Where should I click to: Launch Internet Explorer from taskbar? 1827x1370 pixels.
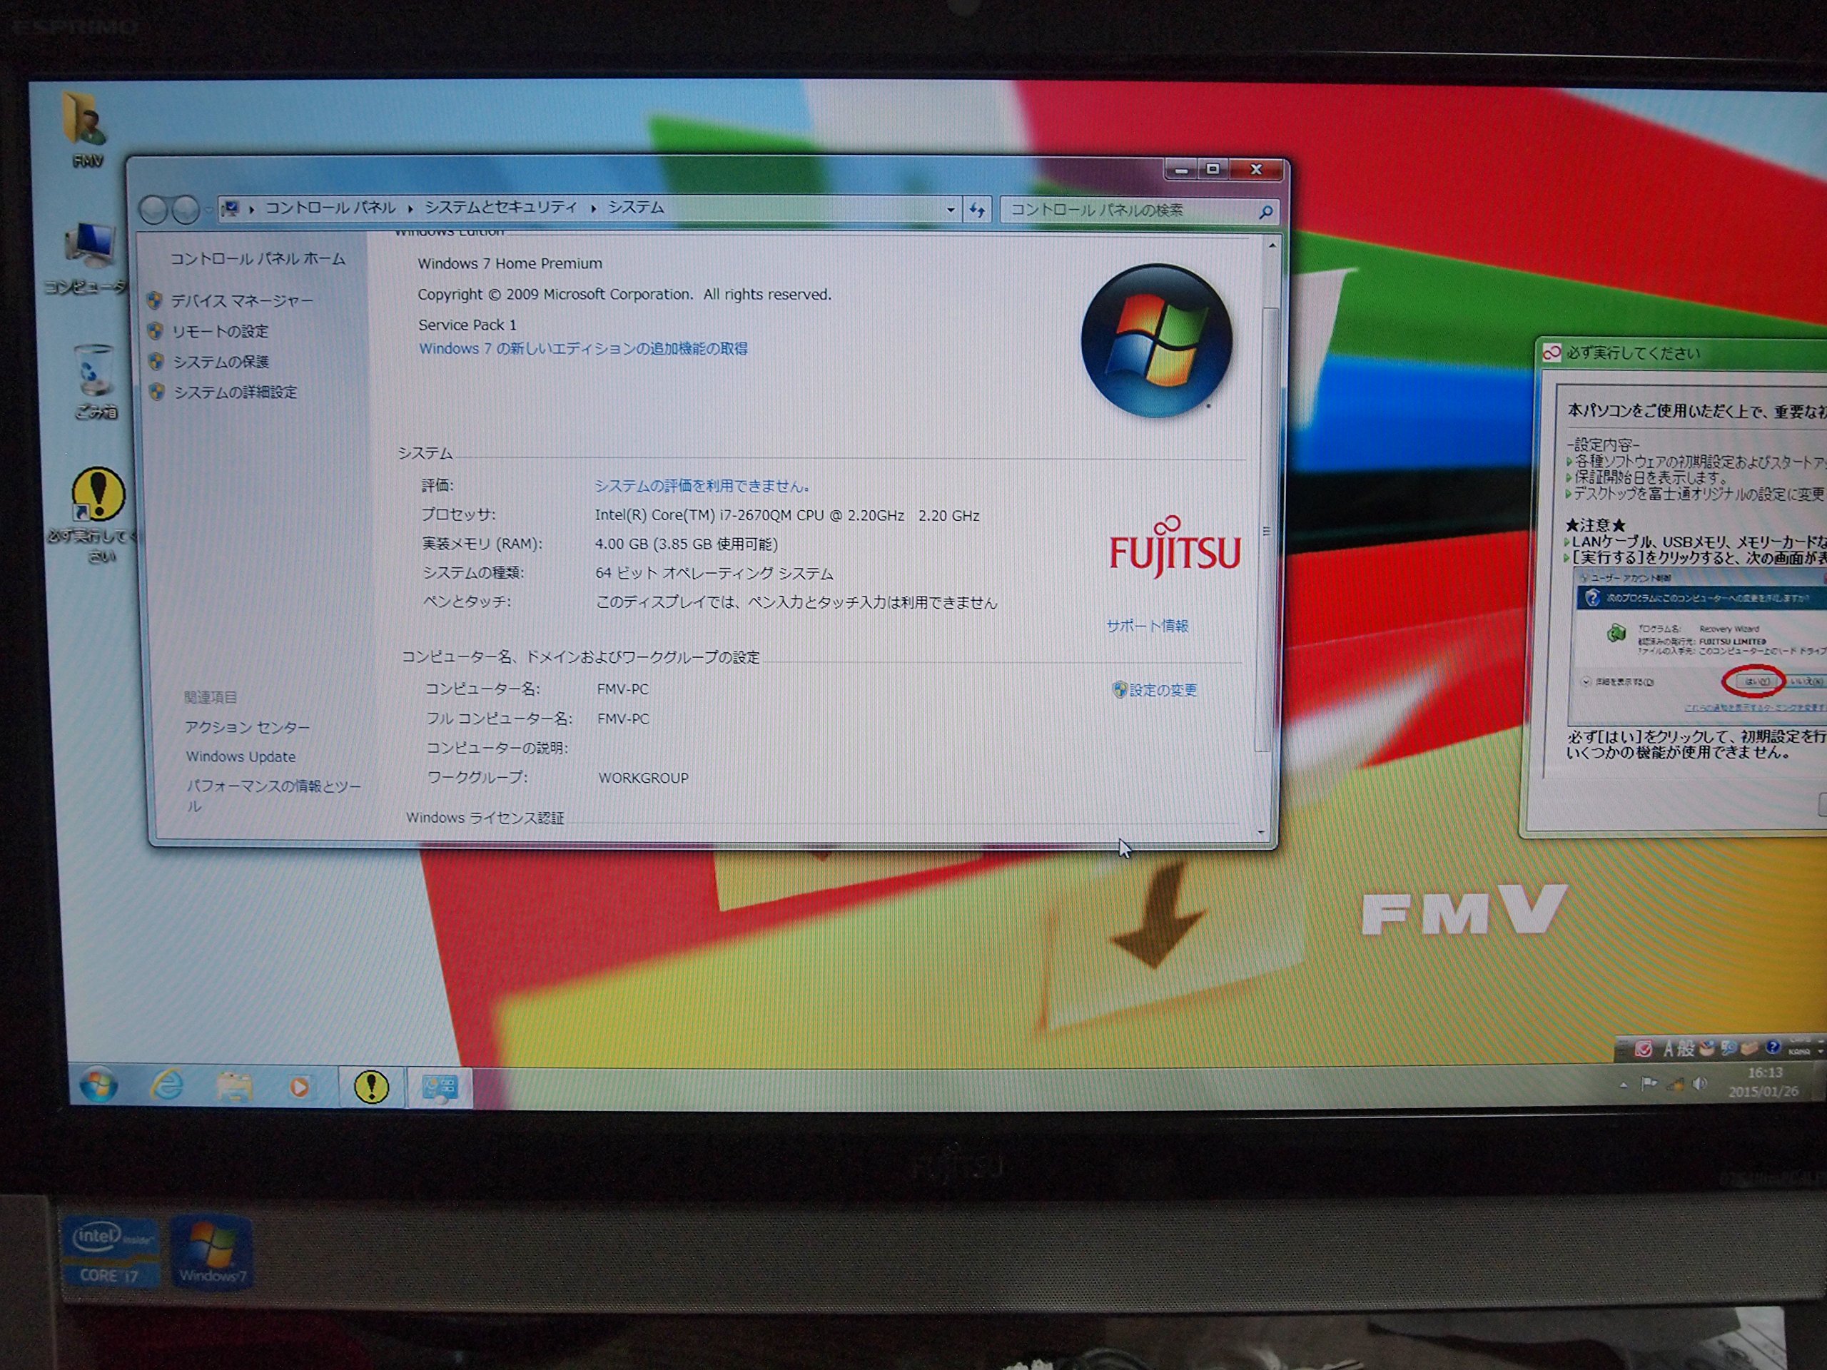[168, 1085]
